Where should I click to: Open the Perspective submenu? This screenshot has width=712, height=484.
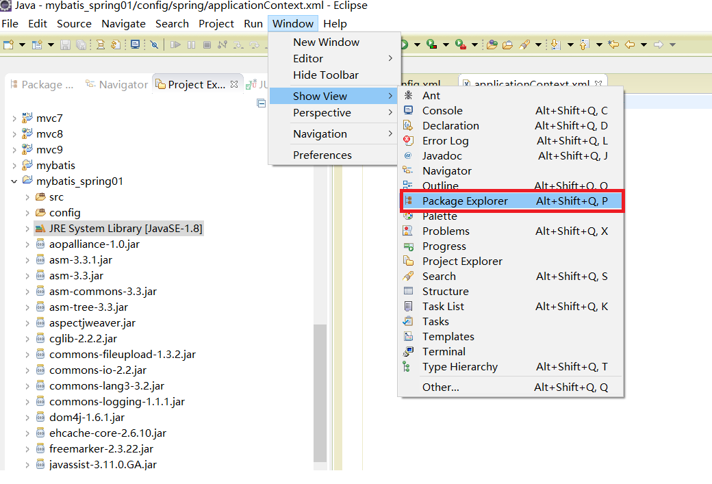(x=335, y=112)
